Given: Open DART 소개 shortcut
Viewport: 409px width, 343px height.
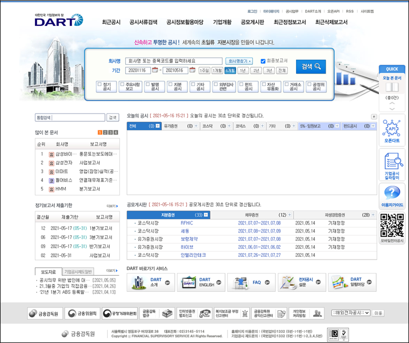Looking at the screenshot, I should tap(151, 282).
